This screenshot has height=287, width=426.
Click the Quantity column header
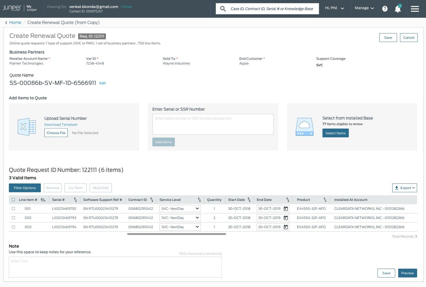click(214, 200)
